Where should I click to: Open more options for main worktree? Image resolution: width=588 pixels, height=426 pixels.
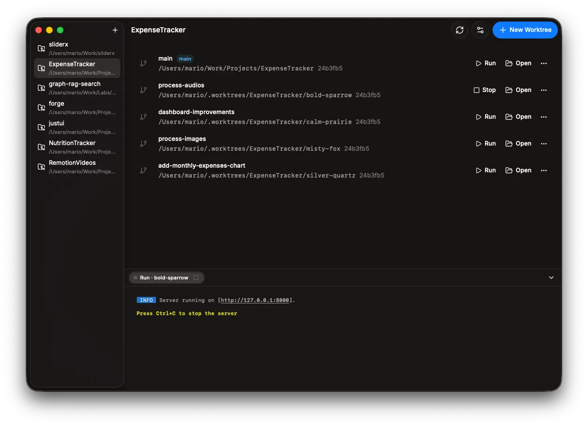pyautogui.click(x=544, y=63)
